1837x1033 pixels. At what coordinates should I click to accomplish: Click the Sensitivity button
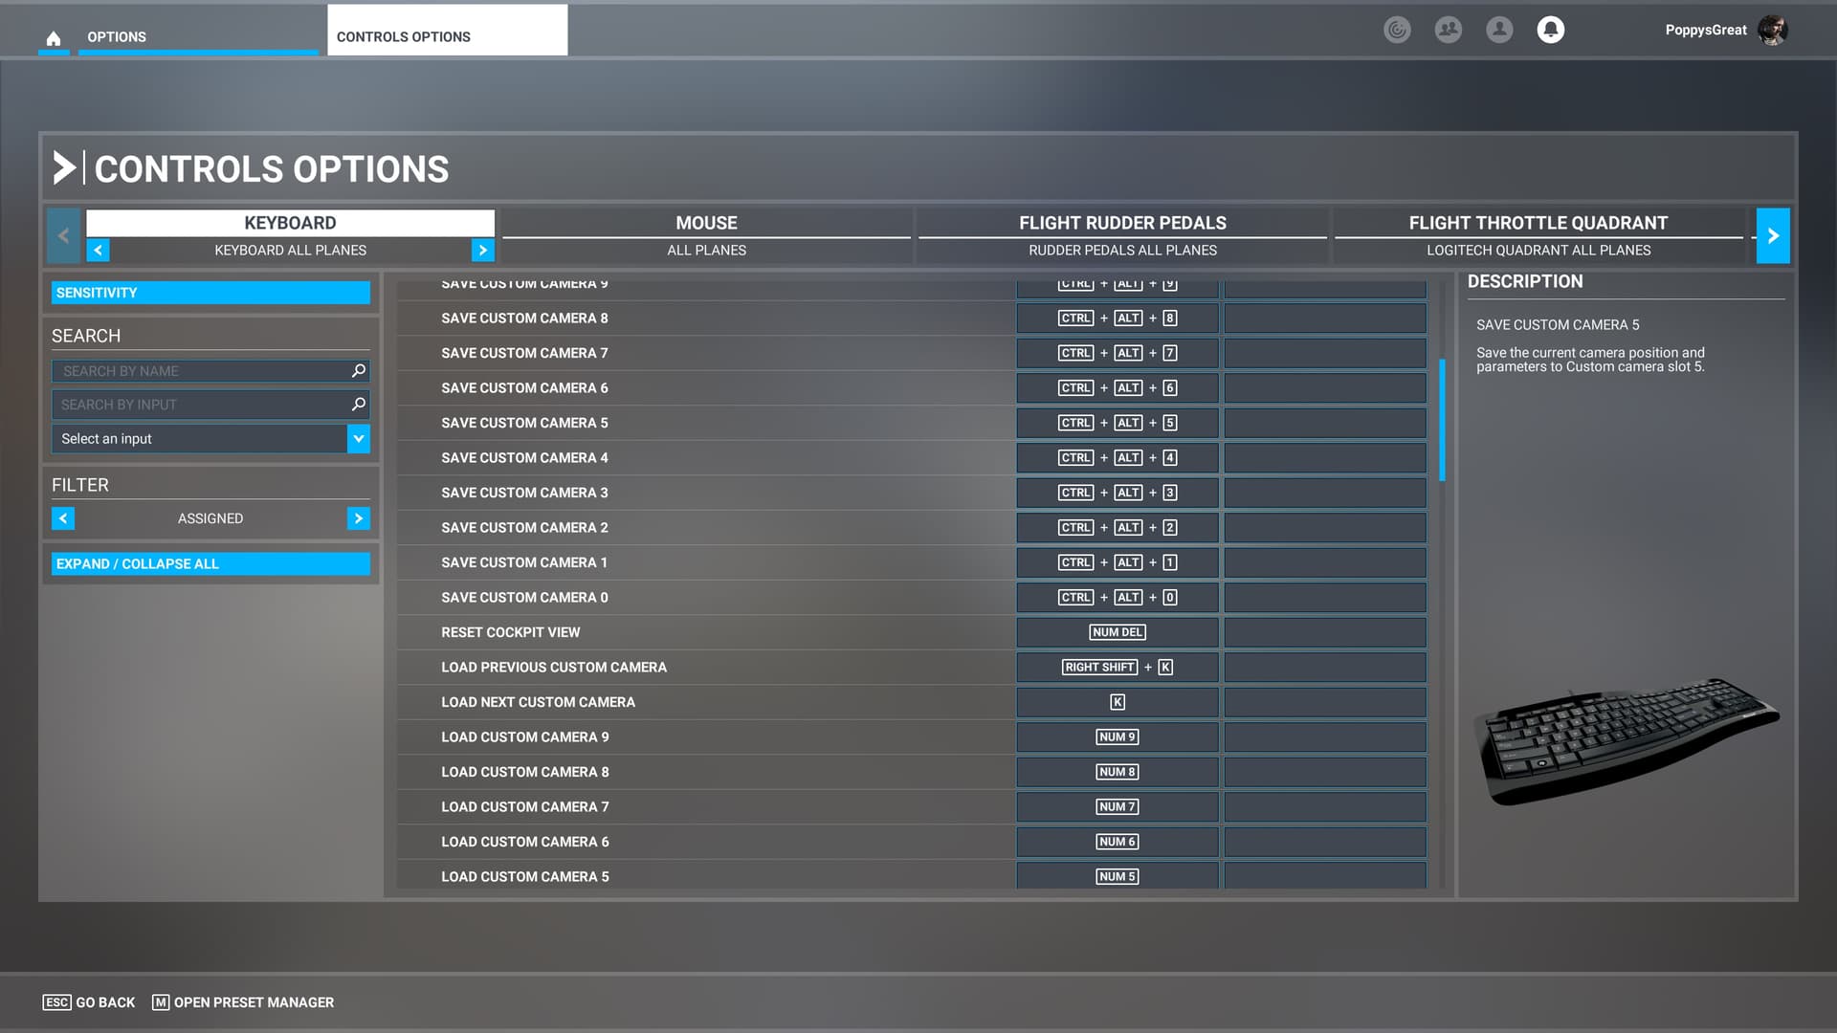click(x=210, y=293)
